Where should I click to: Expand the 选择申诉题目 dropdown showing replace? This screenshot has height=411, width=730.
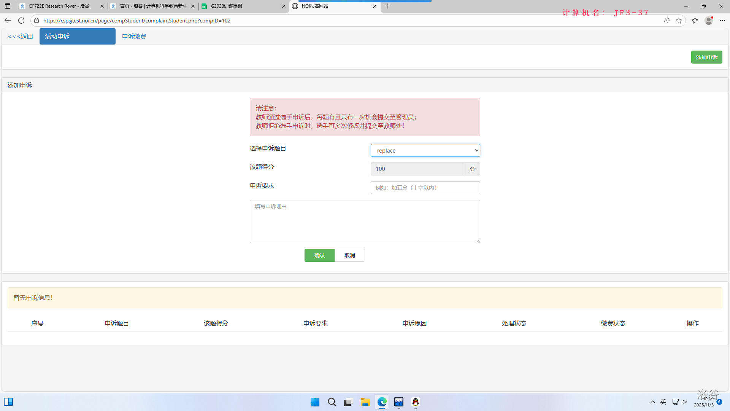(x=425, y=150)
